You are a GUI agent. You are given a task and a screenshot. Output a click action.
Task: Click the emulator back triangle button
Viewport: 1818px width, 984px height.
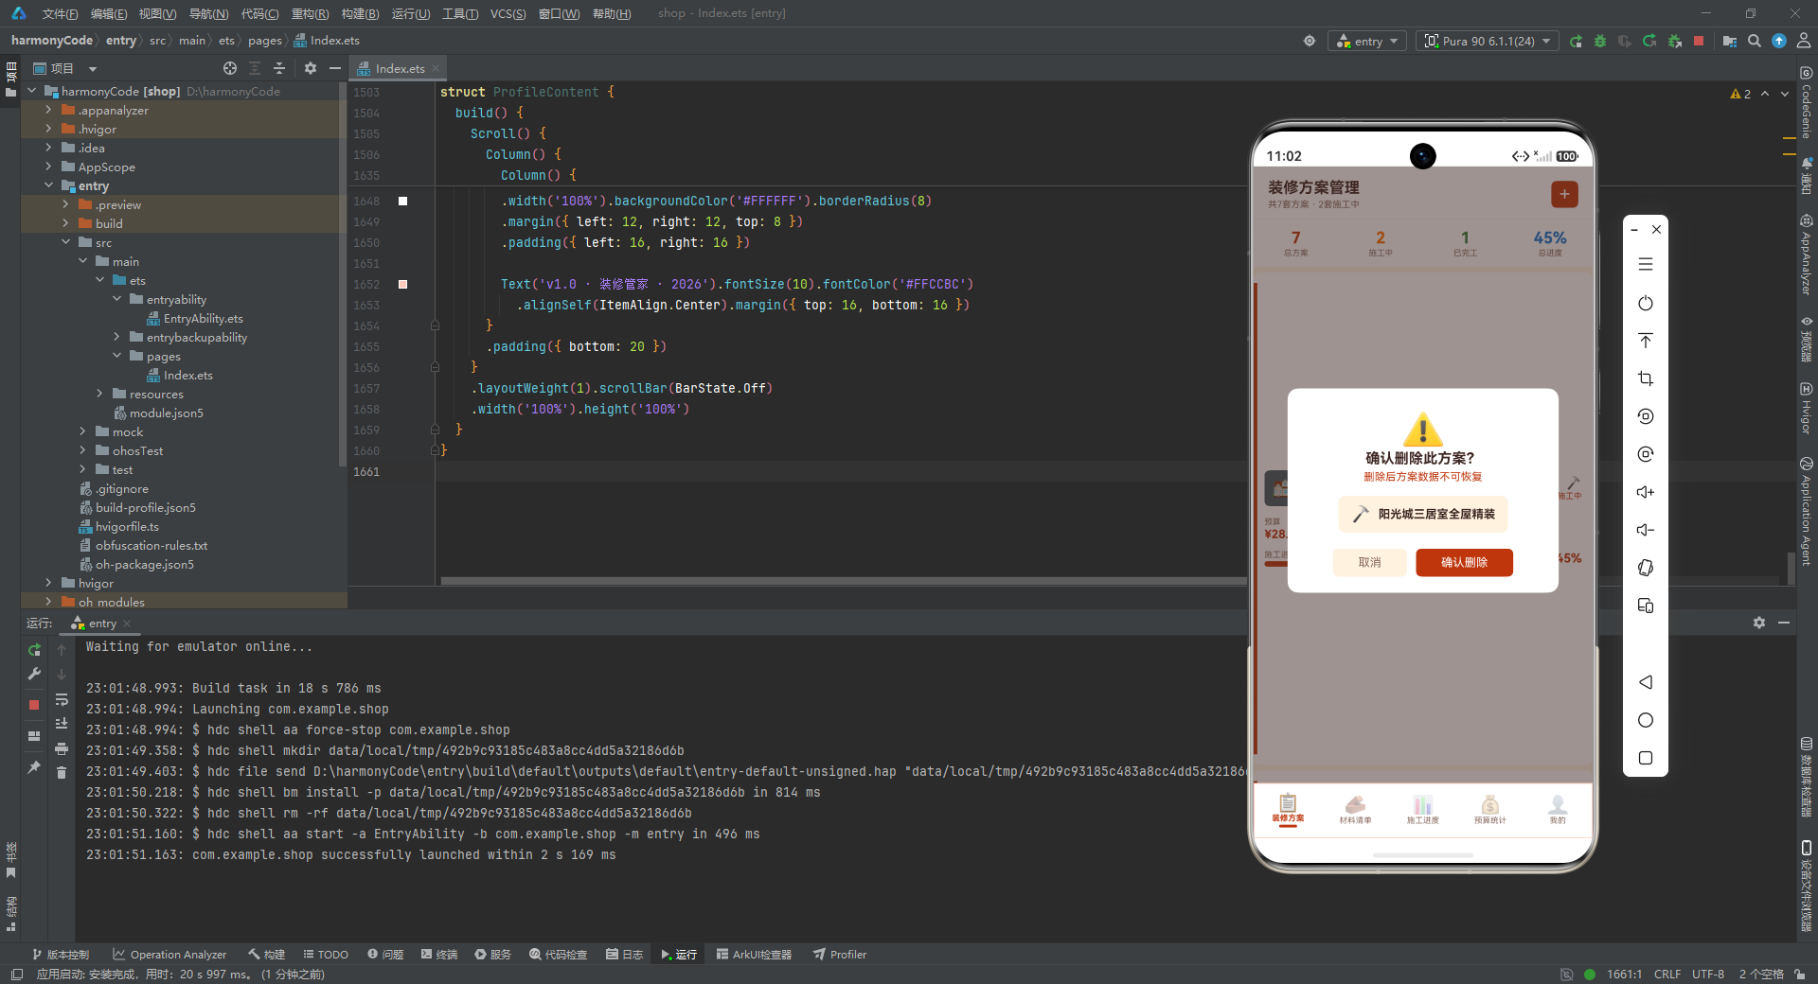tap(1646, 682)
